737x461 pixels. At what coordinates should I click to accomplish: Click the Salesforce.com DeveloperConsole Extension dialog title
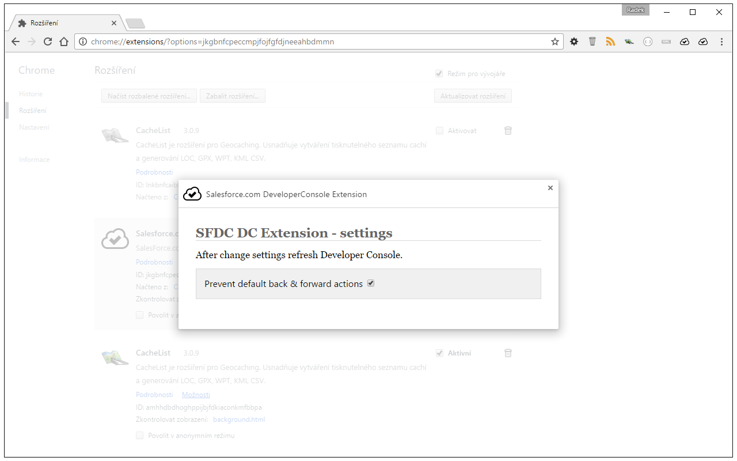pyautogui.click(x=286, y=194)
